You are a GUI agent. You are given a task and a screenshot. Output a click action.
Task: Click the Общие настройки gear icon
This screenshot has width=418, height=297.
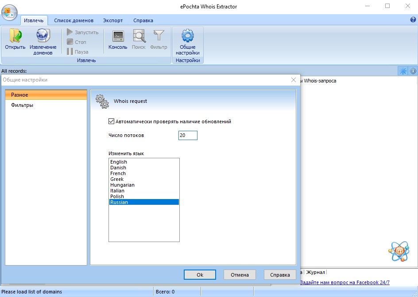[x=188, y=36]
